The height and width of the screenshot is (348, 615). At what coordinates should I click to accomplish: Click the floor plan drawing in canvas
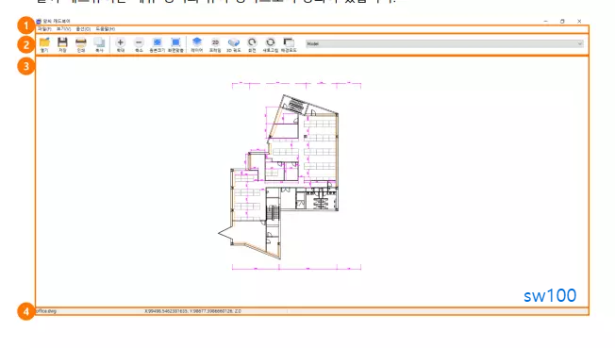[290, 176]
